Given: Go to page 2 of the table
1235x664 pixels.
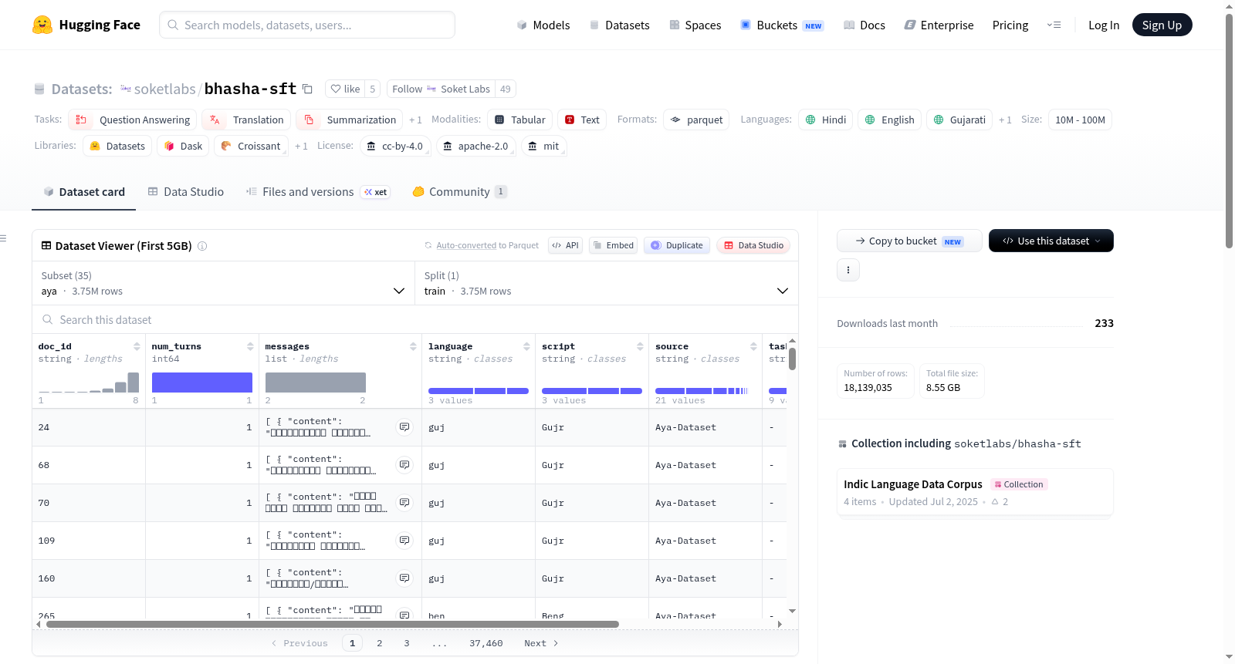Looking at the screenshot, I should click(x=379, y=643).
